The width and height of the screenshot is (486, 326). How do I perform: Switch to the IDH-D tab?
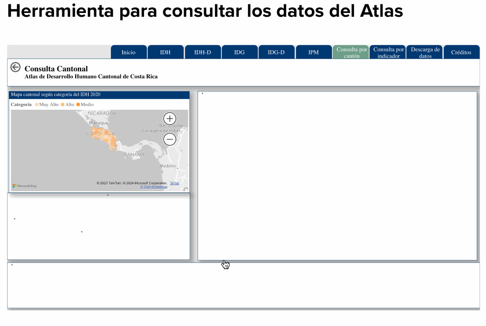(202, 52)
